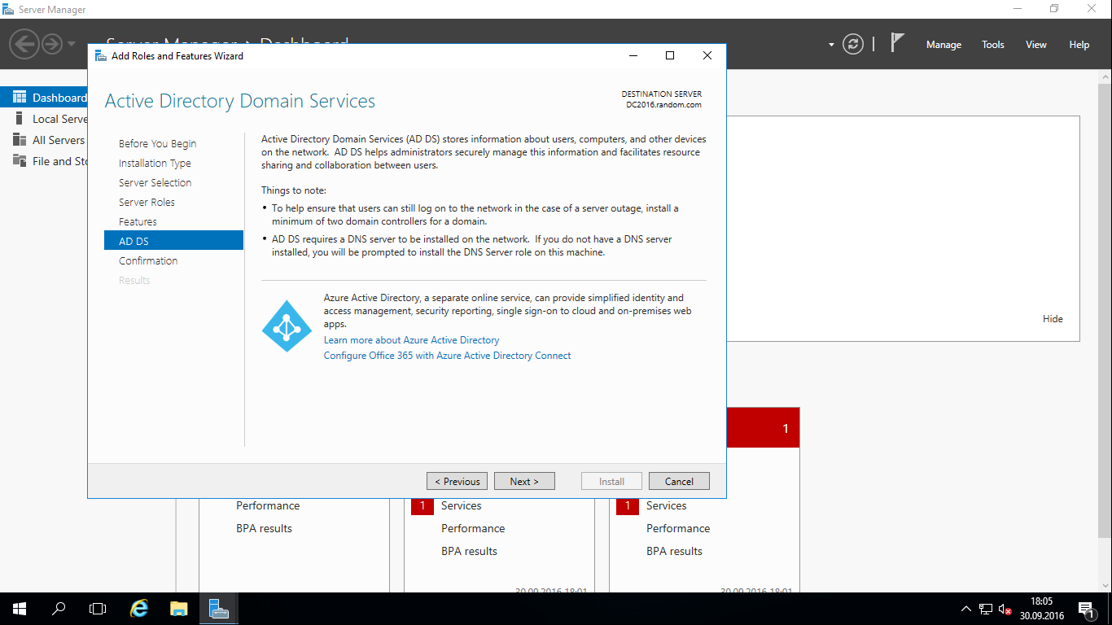Click Learn more about Azure Active Directory
Viewport: 1112px width, 625px height.
click(x=411, y=340)
